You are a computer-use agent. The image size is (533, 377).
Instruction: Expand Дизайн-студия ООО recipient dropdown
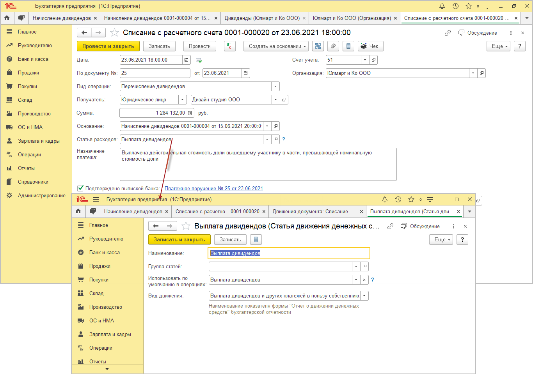tap(275, 99)
